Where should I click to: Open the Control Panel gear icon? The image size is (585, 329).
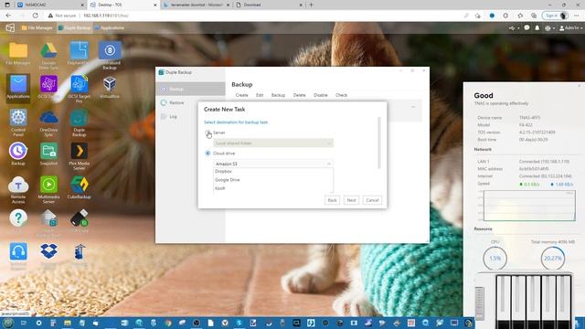[x=18, y=118]
